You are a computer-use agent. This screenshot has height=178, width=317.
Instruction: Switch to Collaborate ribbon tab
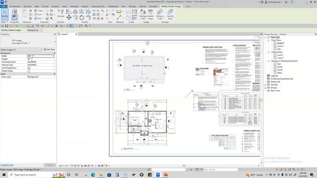click(113, 6)
